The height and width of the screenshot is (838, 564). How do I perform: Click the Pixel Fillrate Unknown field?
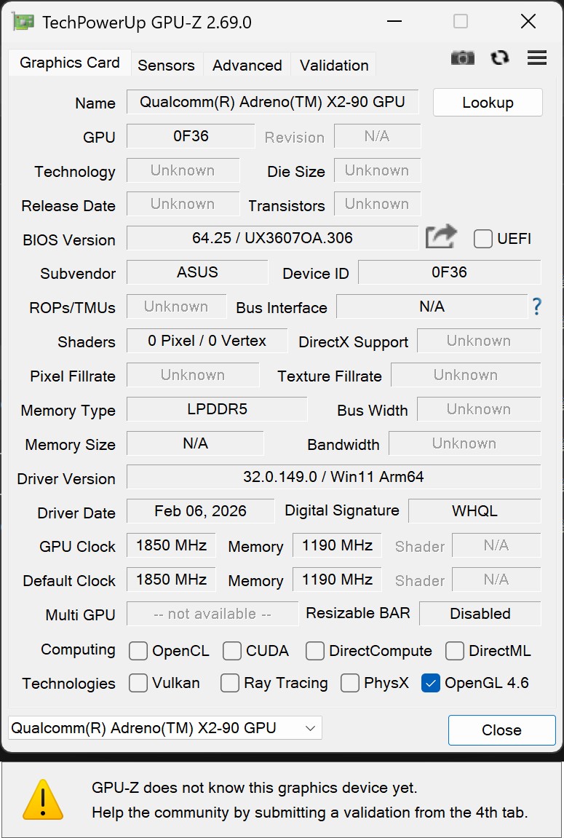click(193, 375)
